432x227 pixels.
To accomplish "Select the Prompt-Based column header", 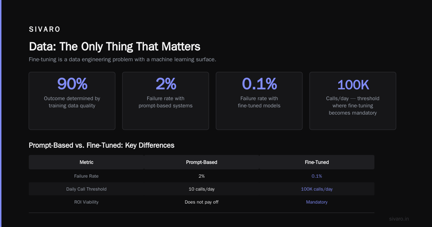I will click(202, 162).
